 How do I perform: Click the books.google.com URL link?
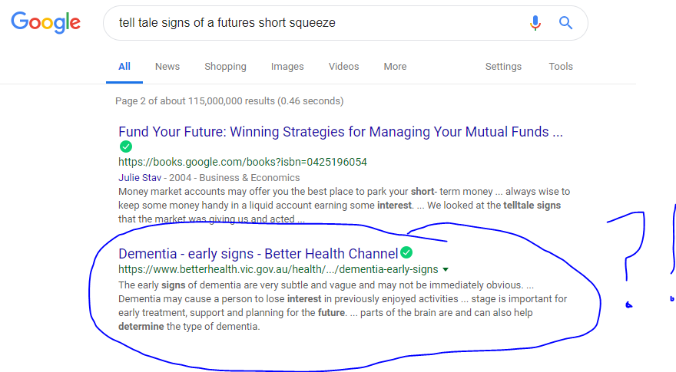[243, 162]
